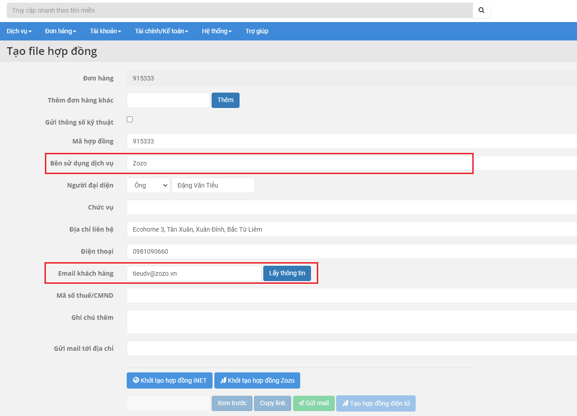Click the Người đại diện label
Viewport: 577px width, 416px height.
[90, 185]
